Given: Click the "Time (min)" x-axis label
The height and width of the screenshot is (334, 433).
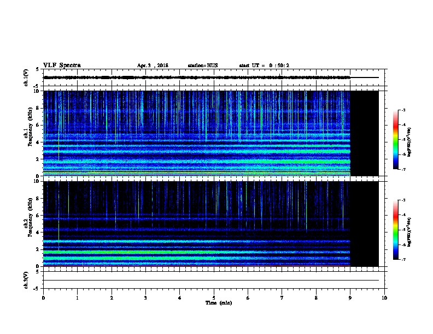Looking at the screenshot, I should 219,303.
